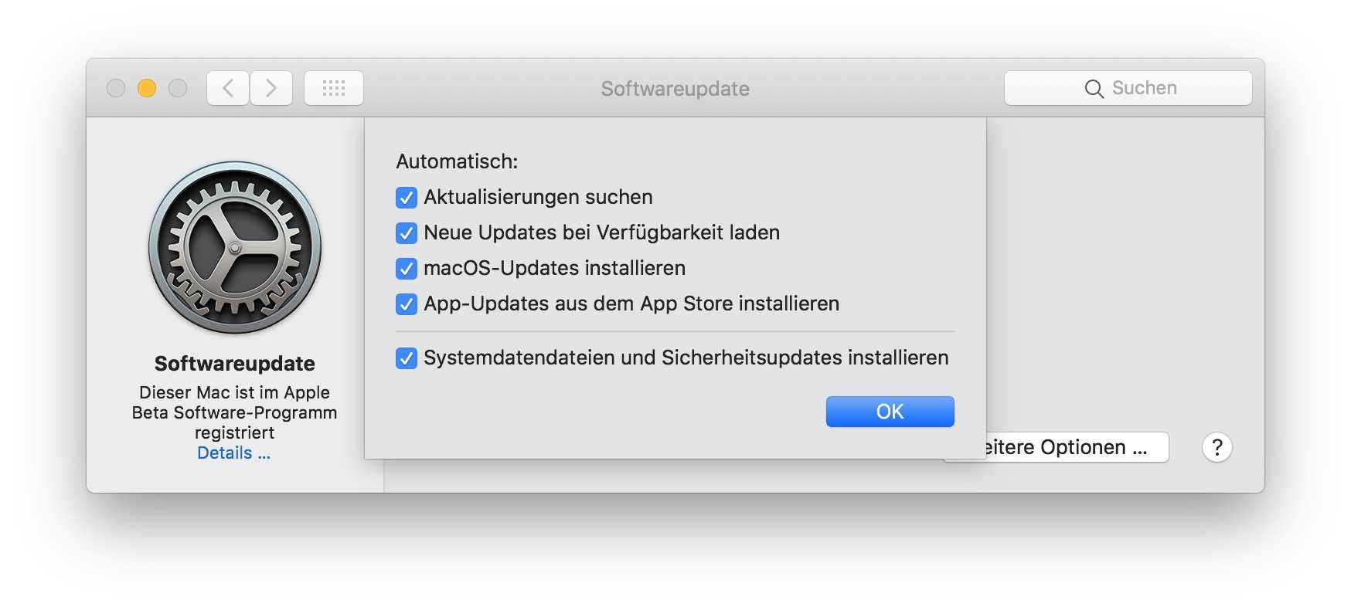Click the magnifying glass search icon
This screenshot has height=607, width=1351.
point(1094,89)
